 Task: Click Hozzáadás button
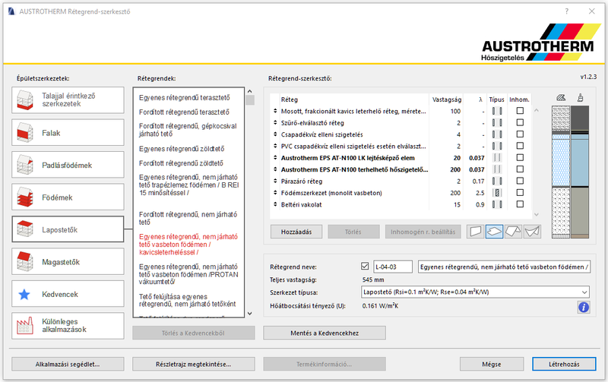click(296, 232)
